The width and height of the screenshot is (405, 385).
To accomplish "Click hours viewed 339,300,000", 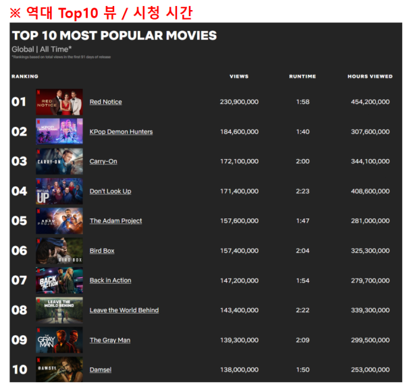I will click(x=370, y=310).
